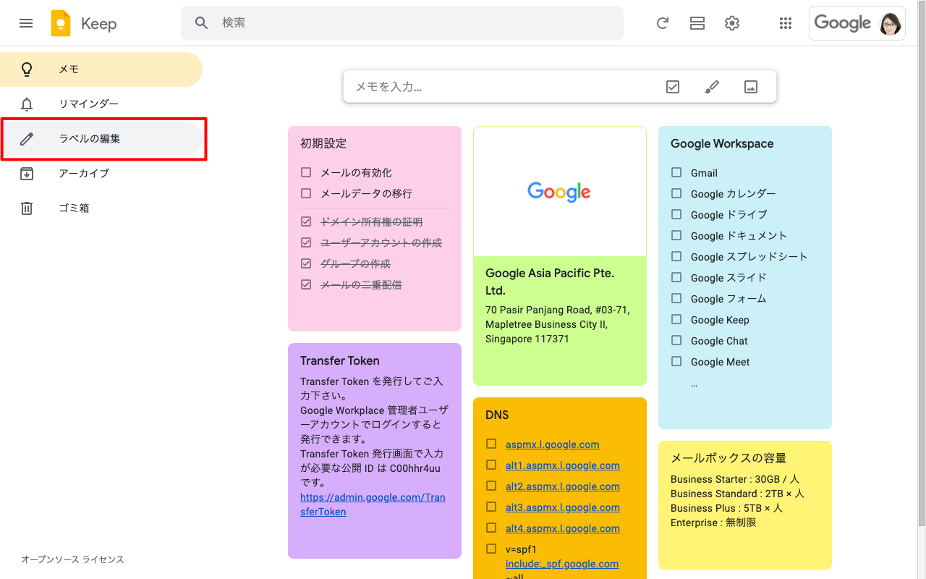The height and width of the screenshot is (579, 926).
Task: Check the Gmail checkbox
Action: [676, 172]
